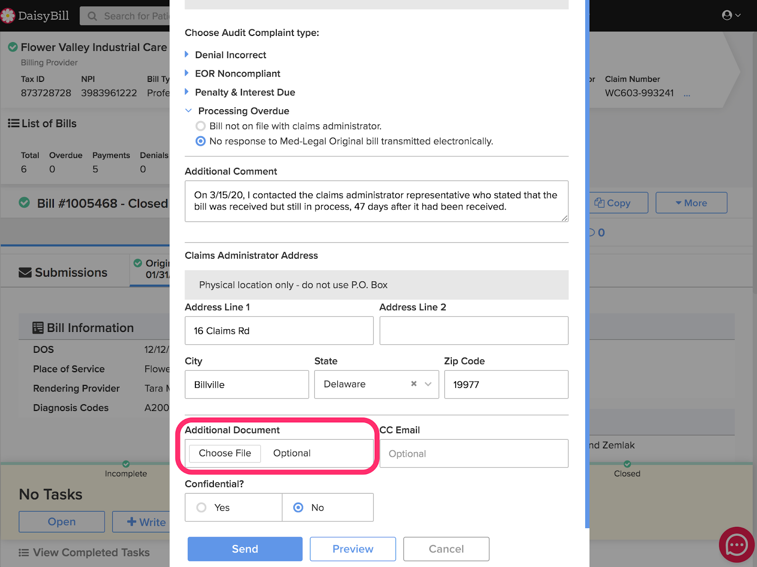Click the Search for Patient box
This screenshot has width=757, height=567.
[125, 16]
